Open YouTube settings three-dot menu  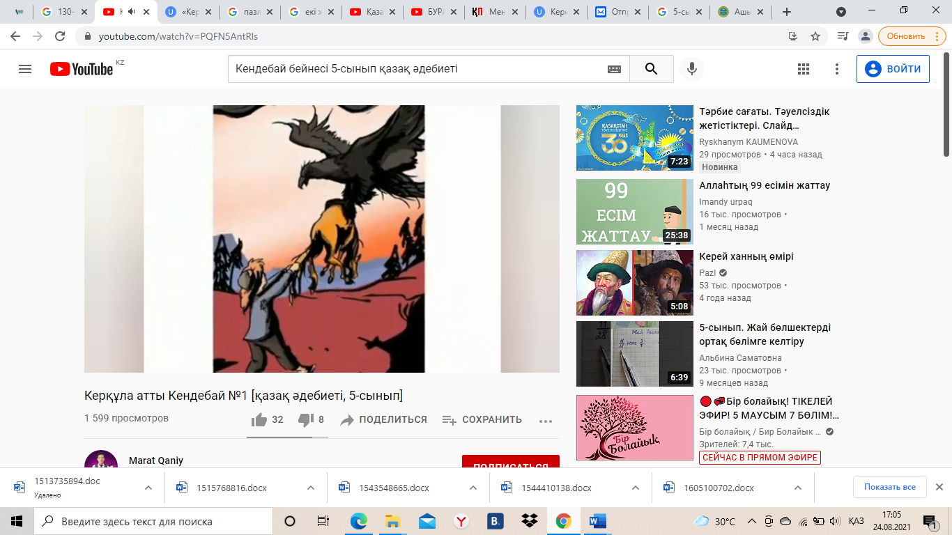click(x=837, y=69)
